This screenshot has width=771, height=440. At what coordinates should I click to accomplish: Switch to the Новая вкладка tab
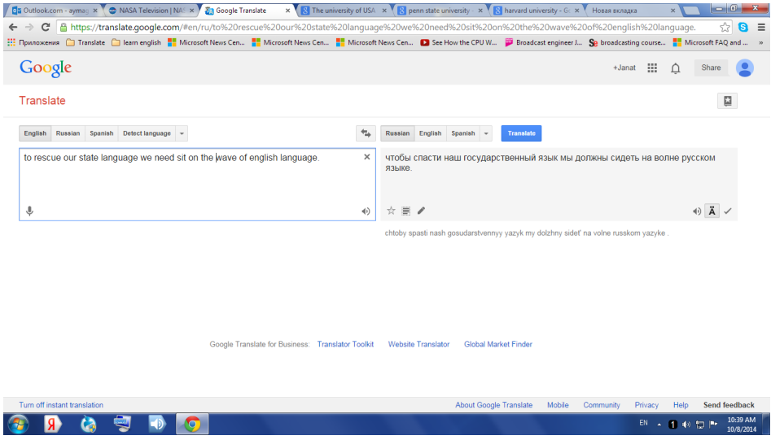[x=632, y=11]
